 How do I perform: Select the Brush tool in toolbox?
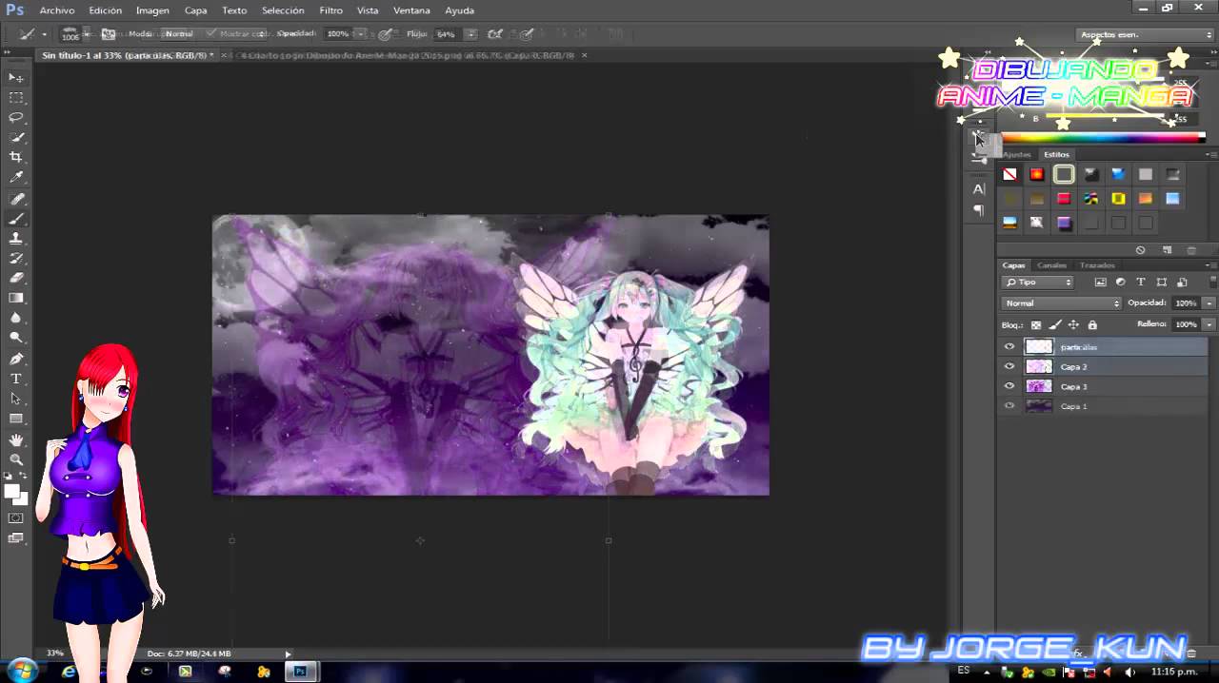[x=16, y=219]
